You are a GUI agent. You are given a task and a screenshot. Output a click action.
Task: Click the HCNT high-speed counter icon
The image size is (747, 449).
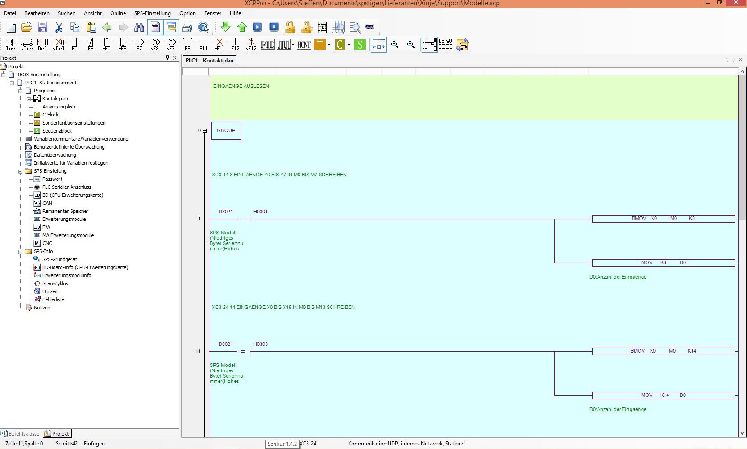pyautogui.click(x=304, y=45)
